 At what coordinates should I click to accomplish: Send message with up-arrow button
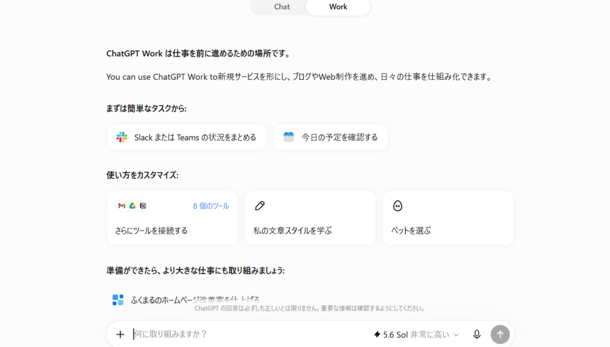pos(500,334)
